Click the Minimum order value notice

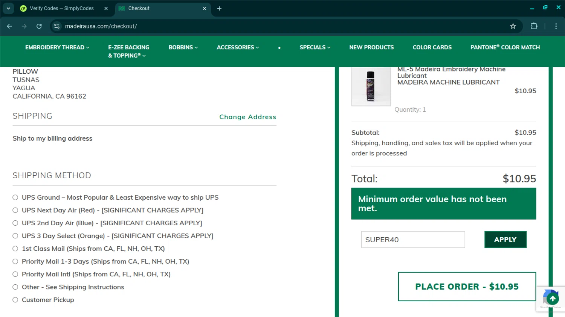pos(444,203)
